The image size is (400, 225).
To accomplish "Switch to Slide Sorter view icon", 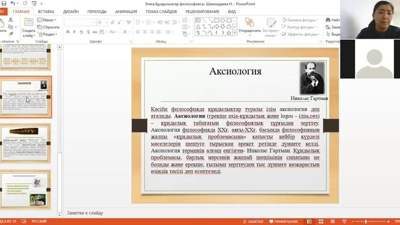I will (x=321, y=221).
